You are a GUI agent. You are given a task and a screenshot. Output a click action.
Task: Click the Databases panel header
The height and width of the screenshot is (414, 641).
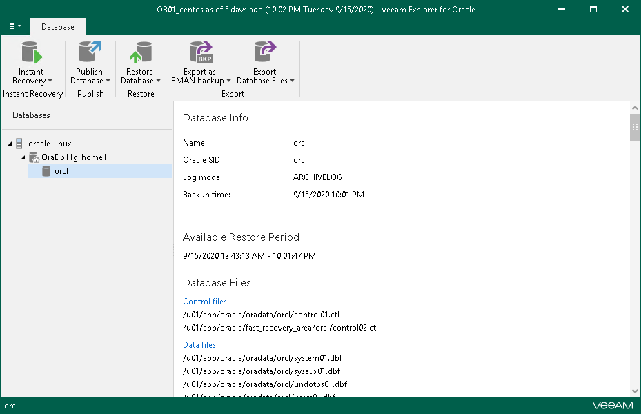(31, 115)
